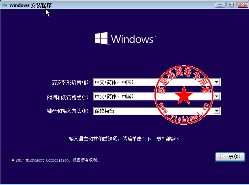Click the 要安装的语言(E) label
Viewport: 249px width, 185px height.
[71, 82]
